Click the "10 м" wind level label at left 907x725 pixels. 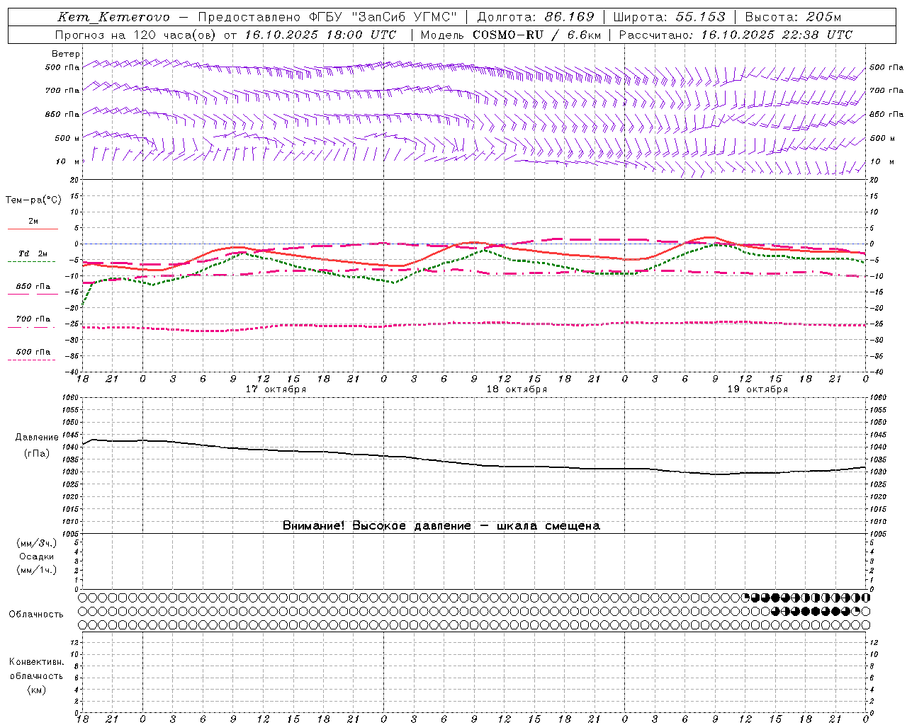(x=67, y=161)
